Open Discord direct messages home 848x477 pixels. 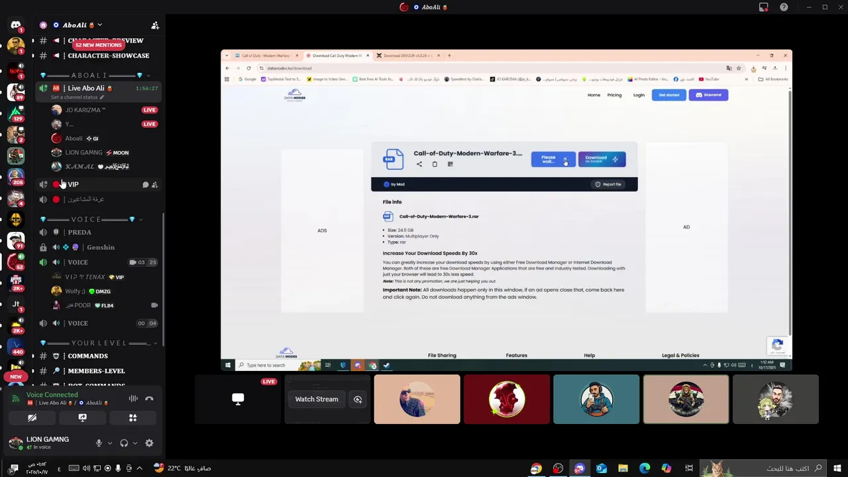(16, 25)
